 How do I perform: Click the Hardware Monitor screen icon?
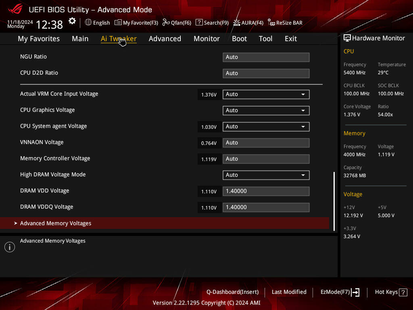347,38
